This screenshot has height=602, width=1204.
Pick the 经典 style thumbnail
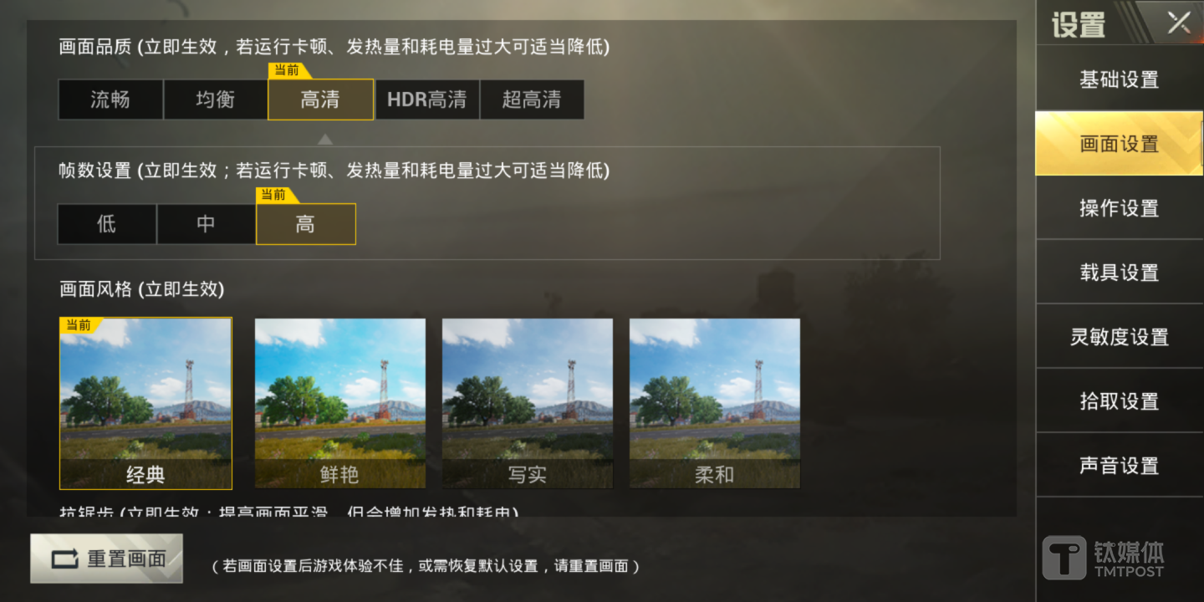pos(145,403)
